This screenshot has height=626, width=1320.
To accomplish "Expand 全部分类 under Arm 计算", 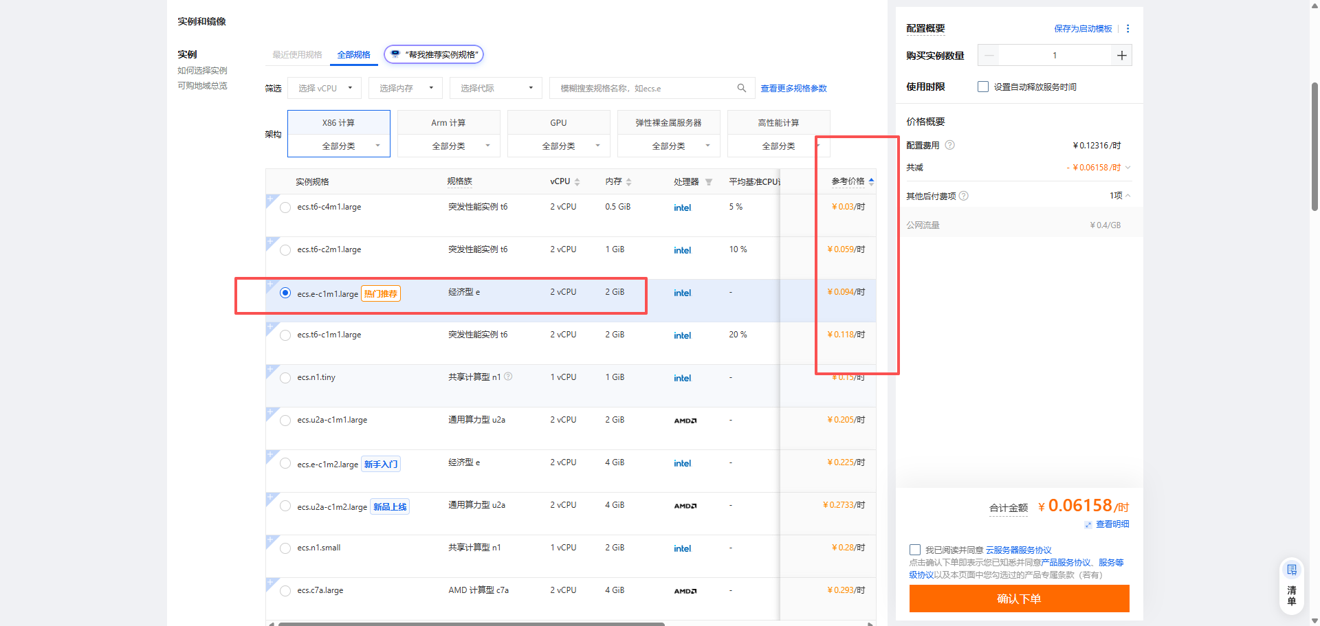I will pos(449,146).
